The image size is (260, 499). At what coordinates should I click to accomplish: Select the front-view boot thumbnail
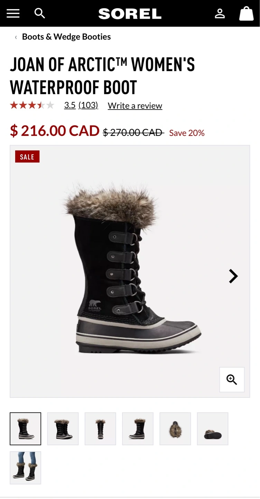pyautogui.click(x=100, y=429)
